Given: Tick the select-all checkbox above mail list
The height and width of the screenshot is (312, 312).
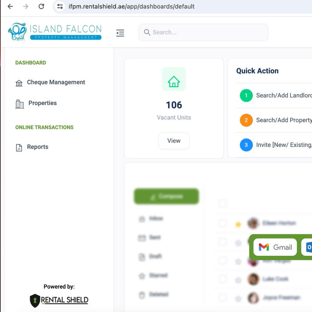Looking at the screenshot, I should point(222,203).
